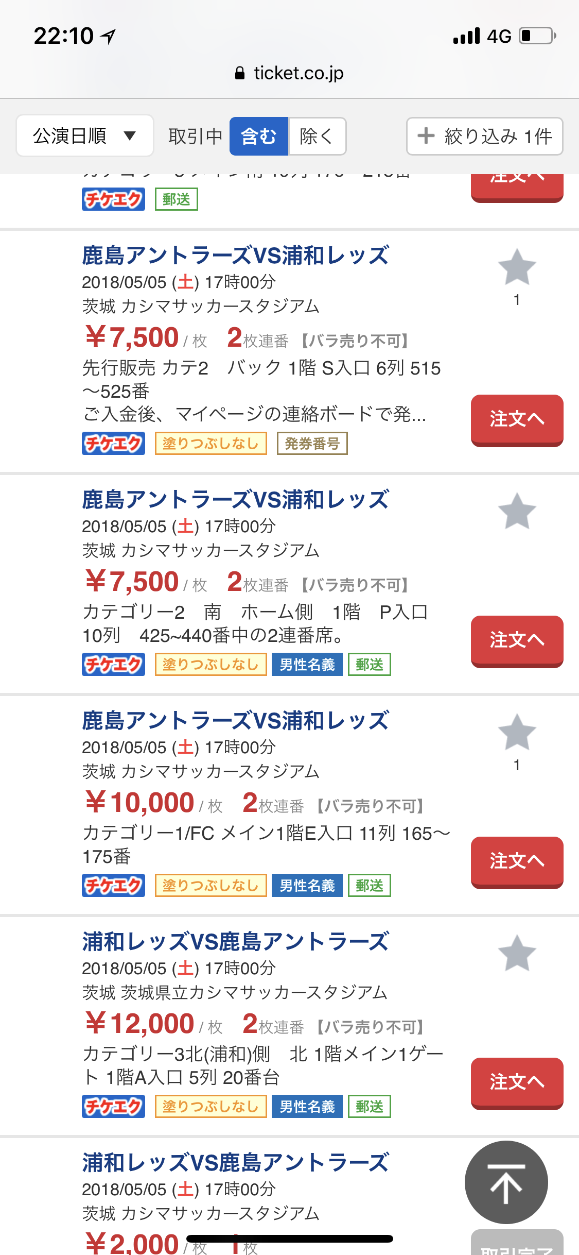The image size is (579, 1255).
Task: Open the ¥12,000 浦和レッズVS鹿島アントラーズ listing title
Action: pos(235,942)
